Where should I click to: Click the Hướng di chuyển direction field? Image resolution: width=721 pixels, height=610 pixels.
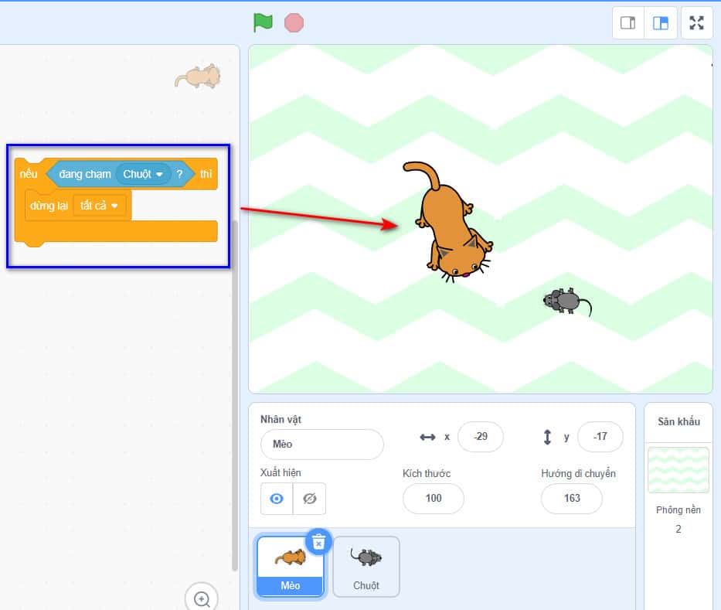coord(571,499)
